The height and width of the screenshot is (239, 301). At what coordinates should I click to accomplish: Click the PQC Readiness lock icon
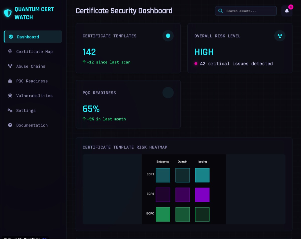pos(10,81)
